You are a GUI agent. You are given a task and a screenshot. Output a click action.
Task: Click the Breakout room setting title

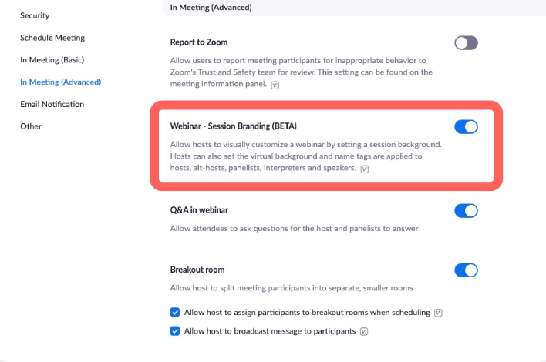click(x=197, y=270)
